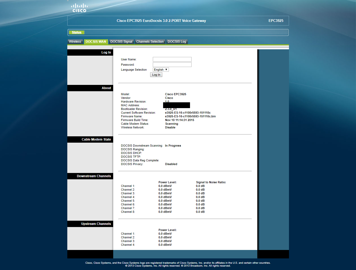Viewport: 356px width, 270px height.
Task: Click the 'Signal to Noise Ratio:' column header
Action: click(x=211, y=182)
